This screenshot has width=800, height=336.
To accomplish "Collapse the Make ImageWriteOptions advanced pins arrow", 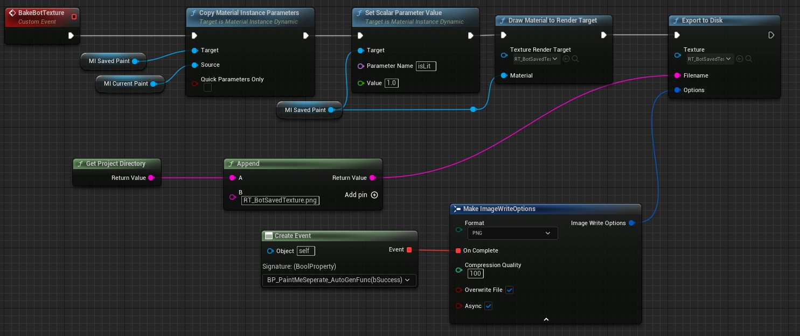I will (x=545, y=319).
